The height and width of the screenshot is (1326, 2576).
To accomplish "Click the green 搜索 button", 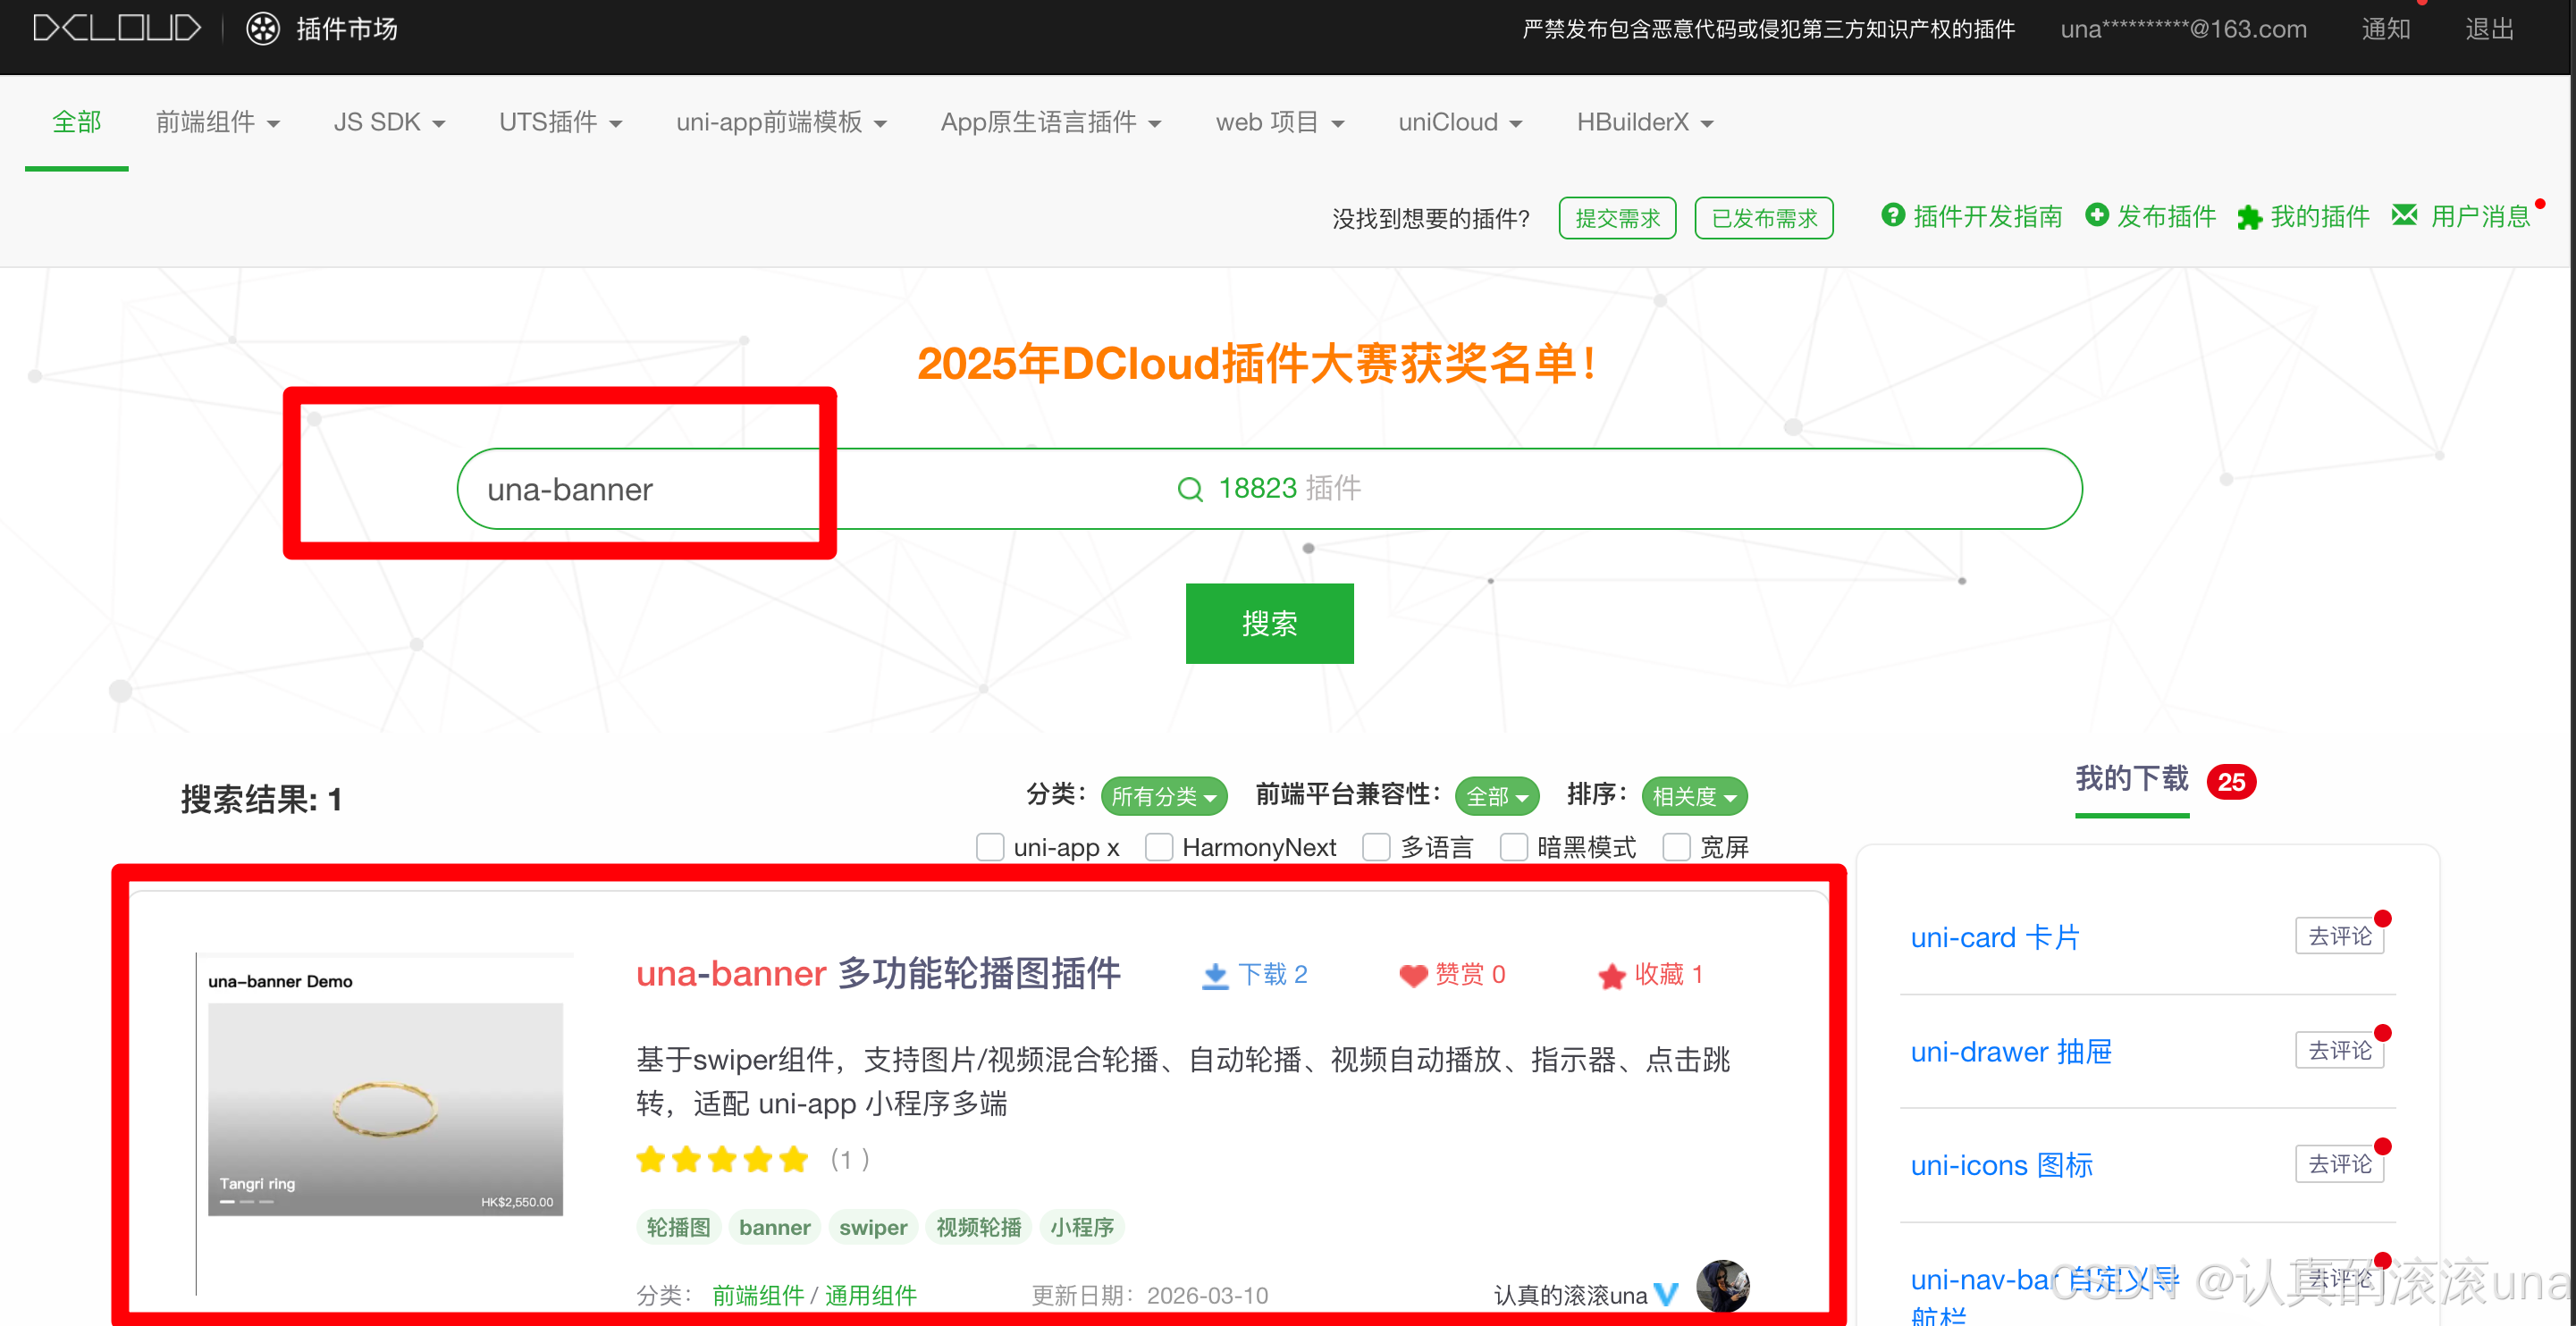I will (x=1269, y=623).
